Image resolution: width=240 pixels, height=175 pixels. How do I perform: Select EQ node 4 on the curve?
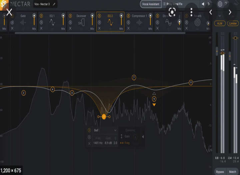tap(53, 89)
